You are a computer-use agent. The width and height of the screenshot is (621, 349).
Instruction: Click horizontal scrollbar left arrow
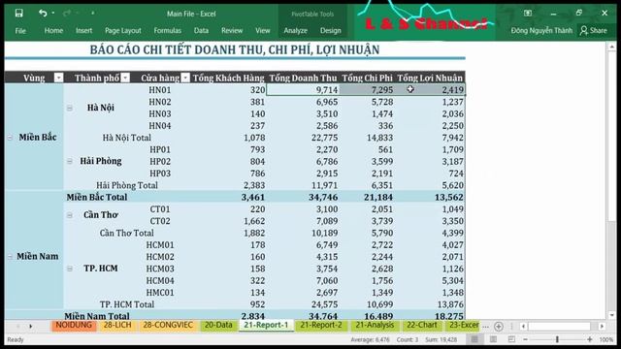click(x=524, y=327)
